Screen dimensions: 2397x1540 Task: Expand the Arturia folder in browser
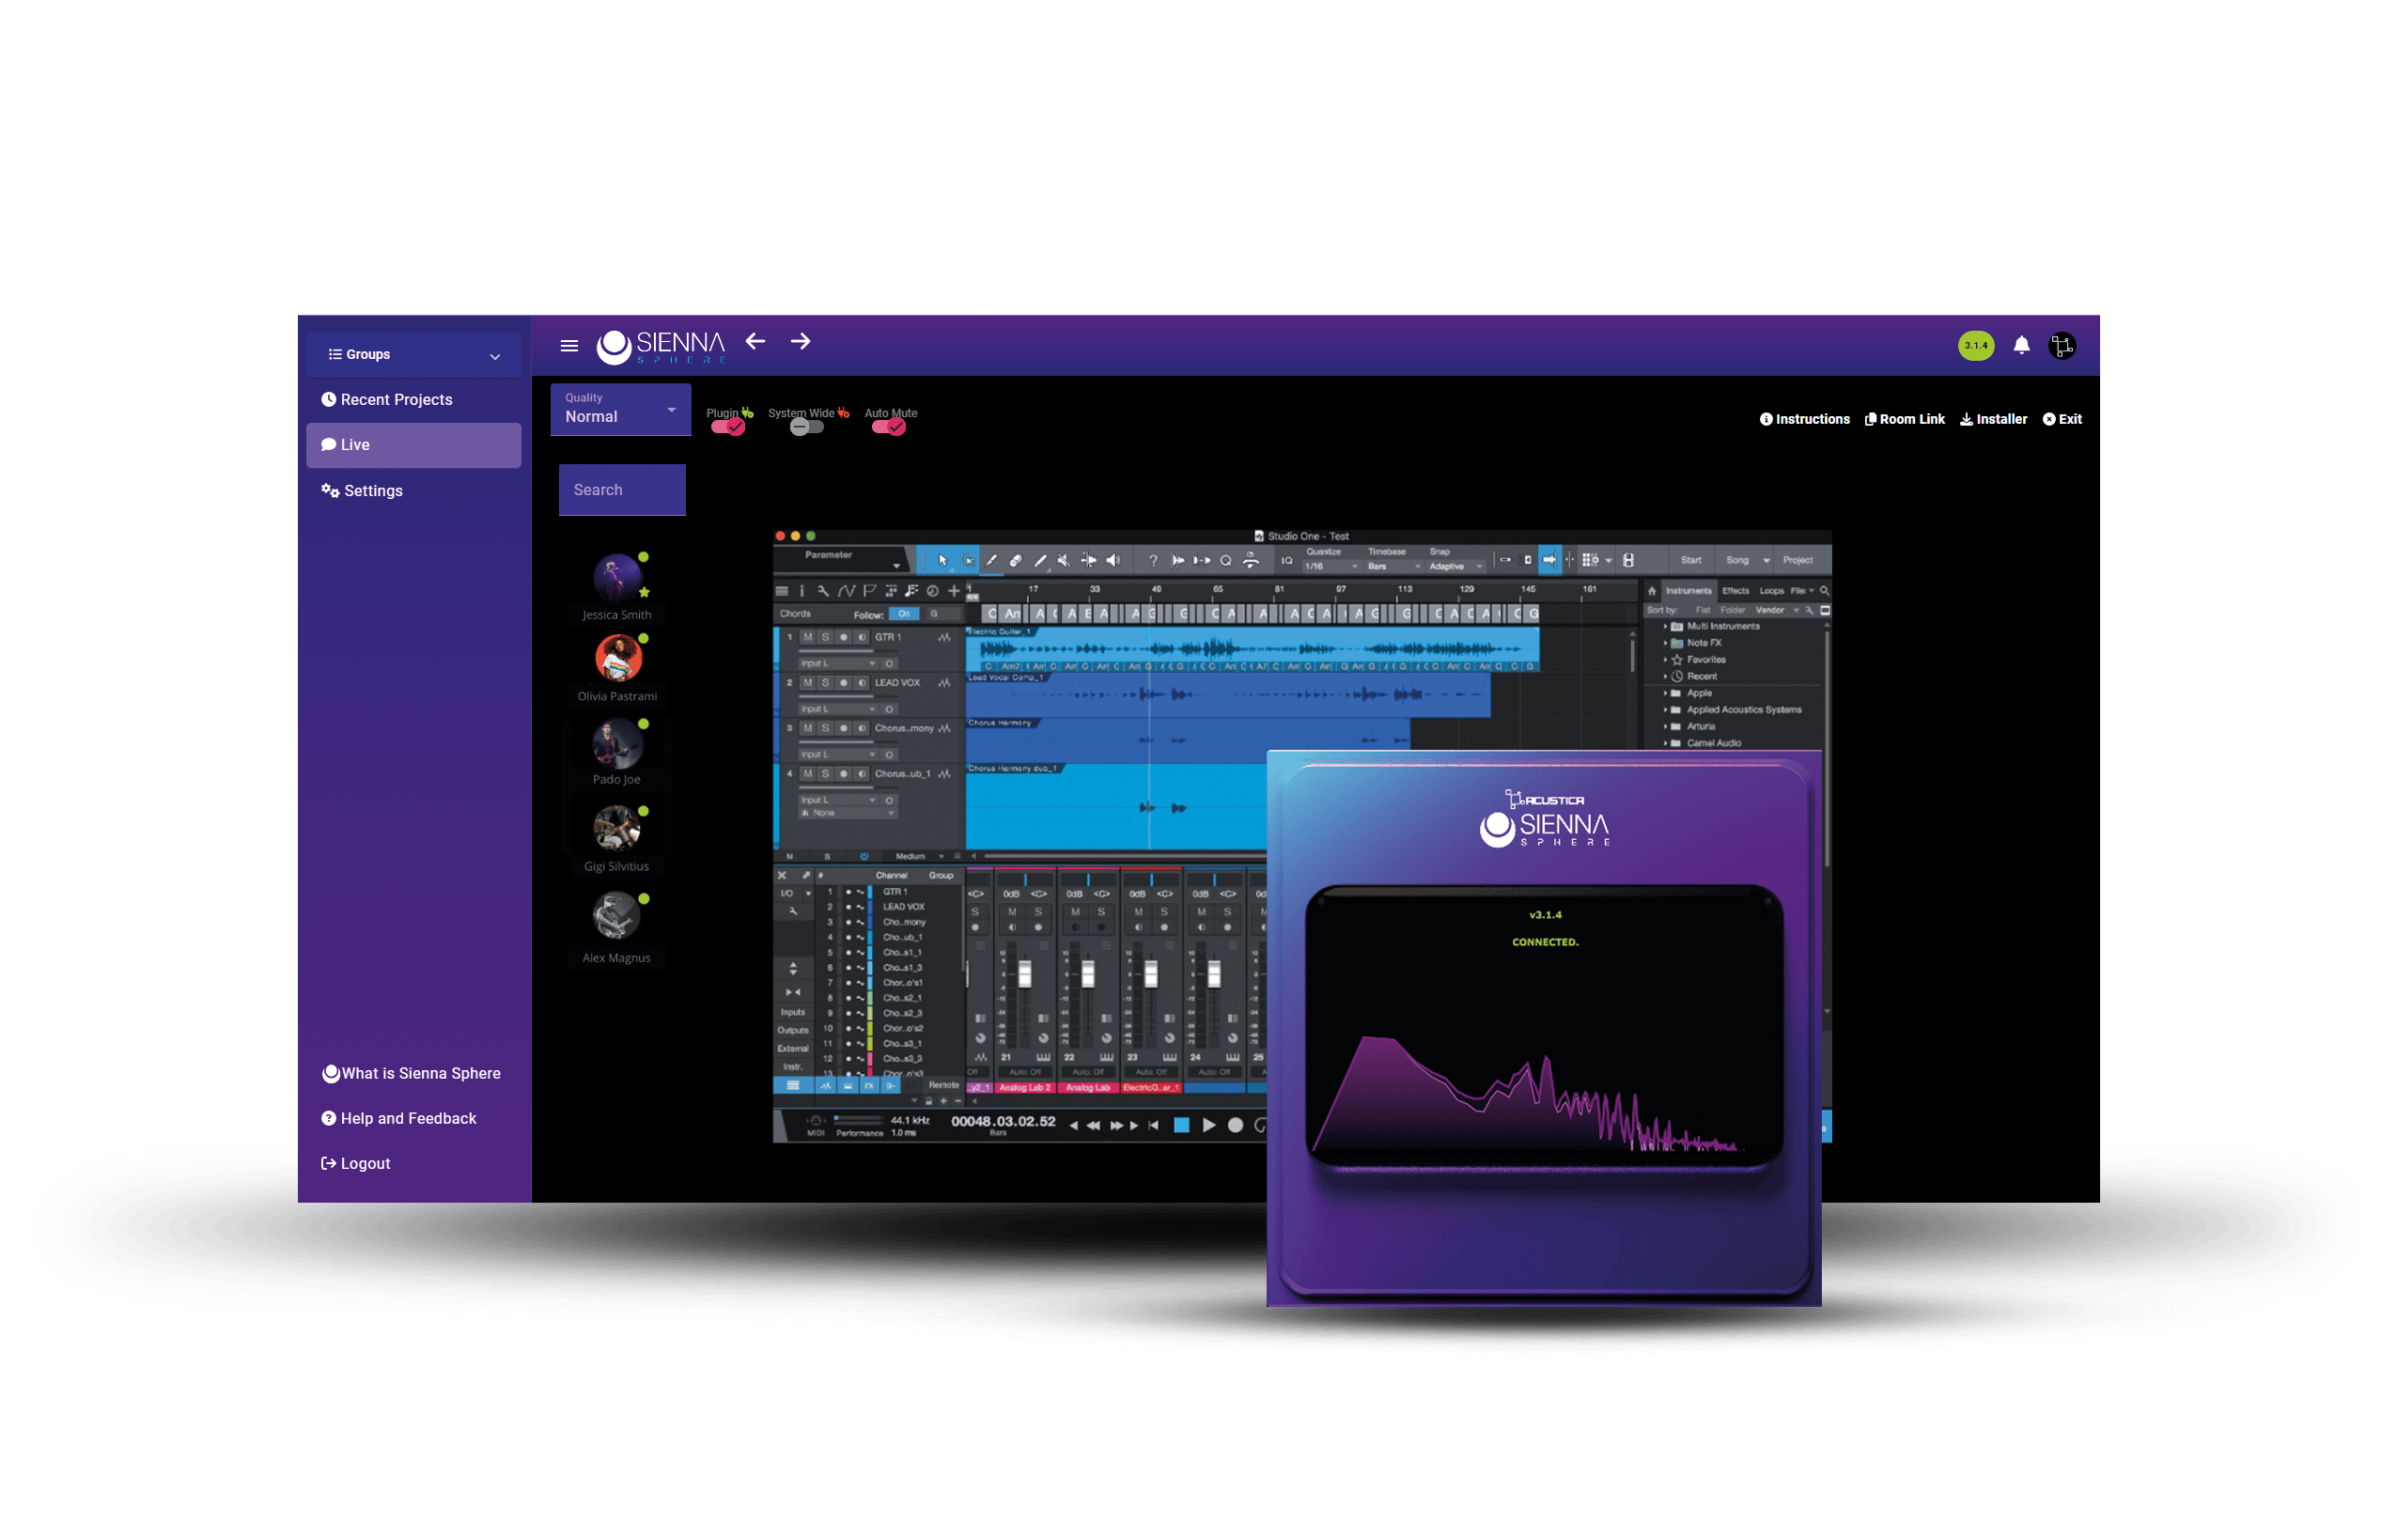(1665, 727)
